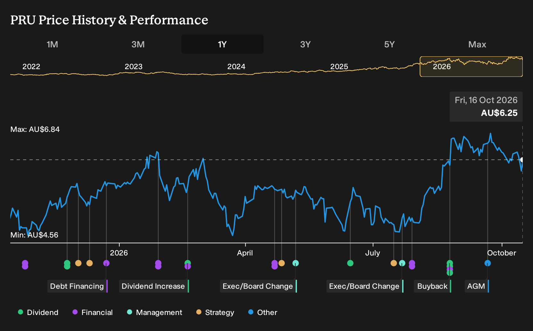Click the AU$6.25 price tooltip
This screenshot has width=533, height=331.
(486, 107)
